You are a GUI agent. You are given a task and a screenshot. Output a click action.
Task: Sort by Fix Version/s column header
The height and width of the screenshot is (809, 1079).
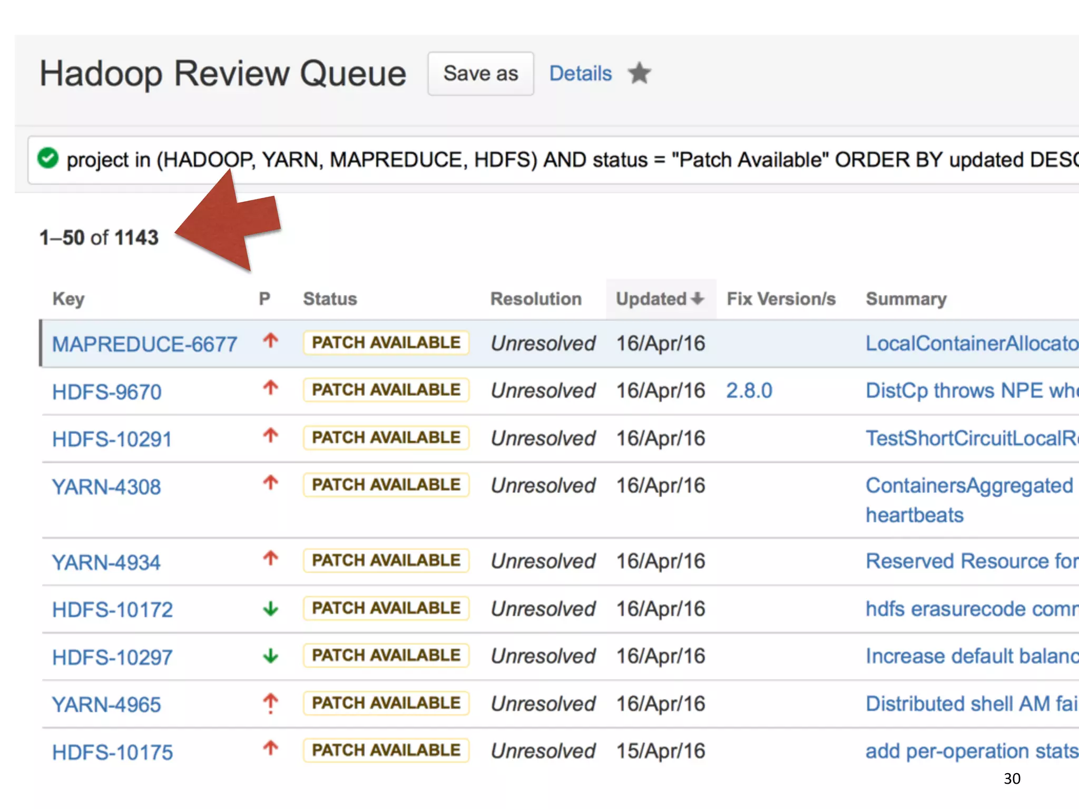pos(781,299)
